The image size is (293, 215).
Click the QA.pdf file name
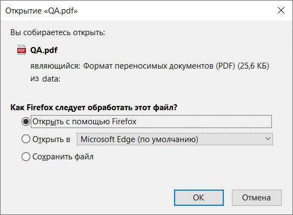(44, 50)
